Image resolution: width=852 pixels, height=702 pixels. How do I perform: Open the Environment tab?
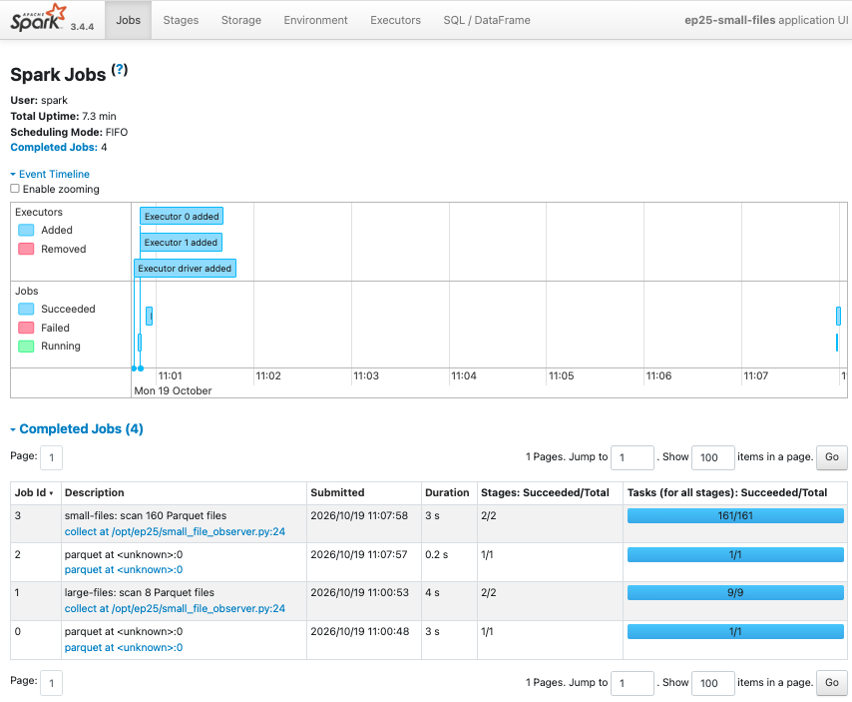click(315, 20)
